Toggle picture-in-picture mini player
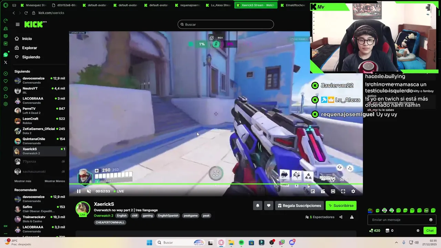Image resolution: width=441 pixels, height=248 pixels. (313, 191)
